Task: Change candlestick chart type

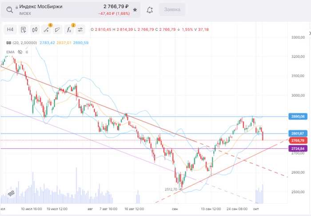Action: coord(34,30)
